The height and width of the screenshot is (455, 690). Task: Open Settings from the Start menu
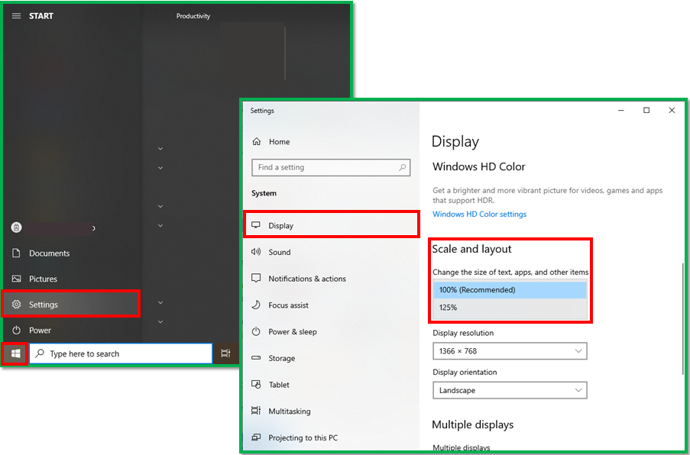point(71,304)
